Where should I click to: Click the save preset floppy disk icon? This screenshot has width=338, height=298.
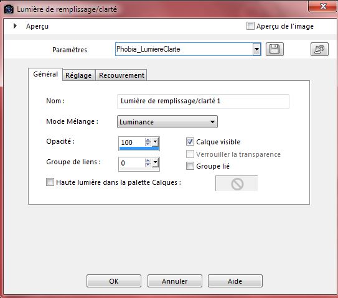pyautogui.click(x=275, y=49)
